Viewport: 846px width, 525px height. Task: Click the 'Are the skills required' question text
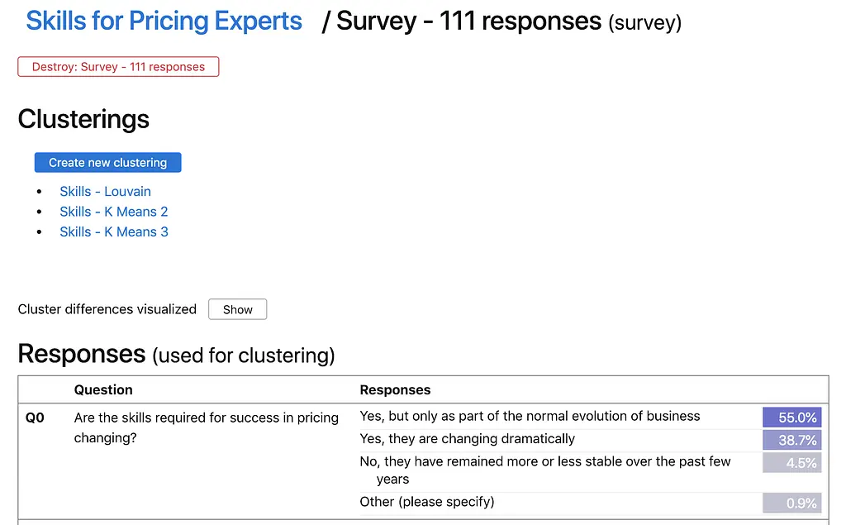[x=206, y=427]
